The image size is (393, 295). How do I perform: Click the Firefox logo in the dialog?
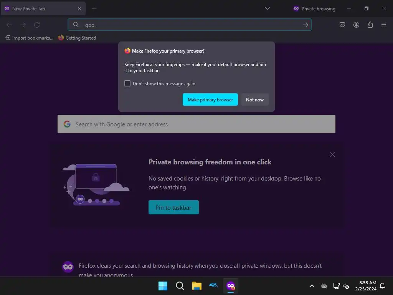tap(127, 51)
